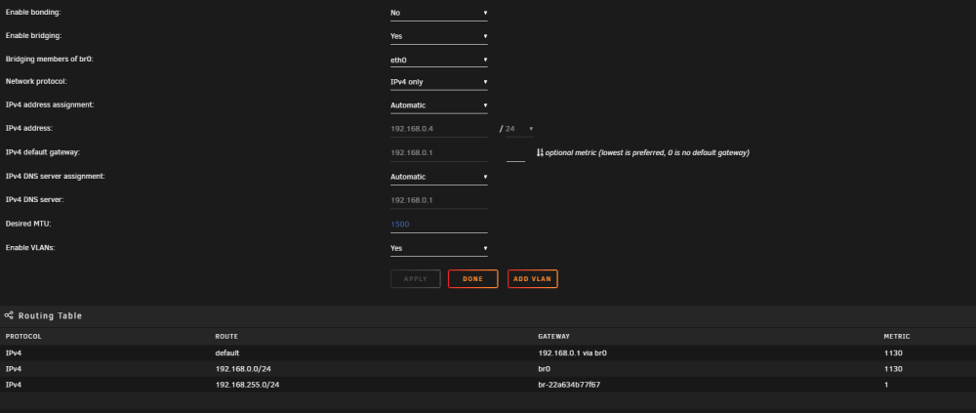Image resolution: width=976 pixels, height=413 pixels.
Task: Click the DONE button
Action: 473,279
